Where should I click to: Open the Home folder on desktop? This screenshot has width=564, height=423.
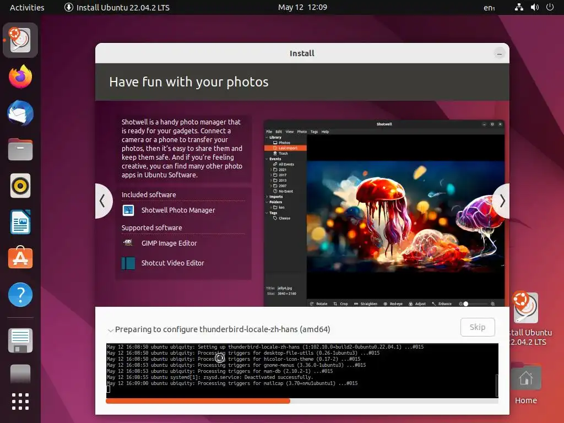tap(525, 377)
